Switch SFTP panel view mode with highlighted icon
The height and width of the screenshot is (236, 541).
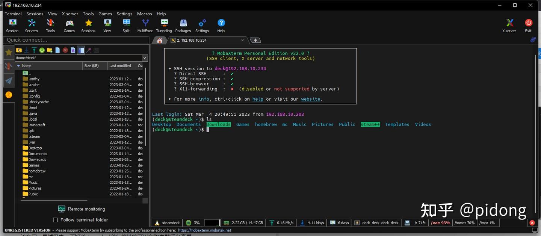pyautogui.click(x=81, y=50)
